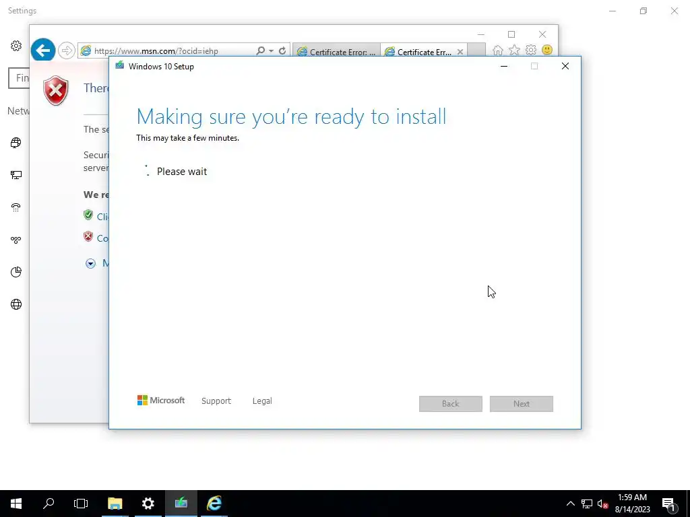Viewport: 690px width, 517px height.
Task: Close the second Certificate Err... tab
Action: point(460,52)
